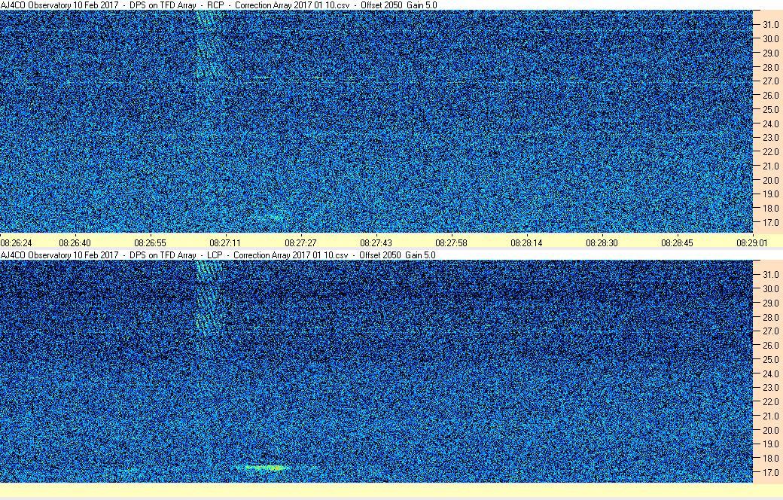This screenshot has width=783, height=500.
Task: Click the 24.0 frequency label in RCP panel
Action: [x=770, y=124]
